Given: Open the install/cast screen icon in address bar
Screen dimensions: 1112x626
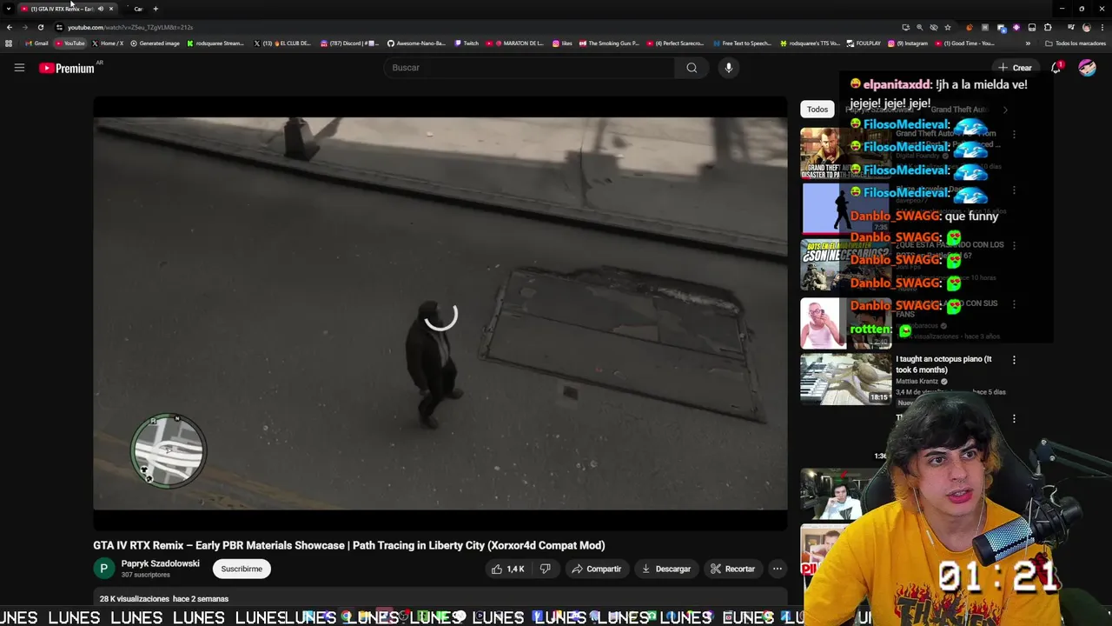Looking at the screenshot, I should point(906,27).
